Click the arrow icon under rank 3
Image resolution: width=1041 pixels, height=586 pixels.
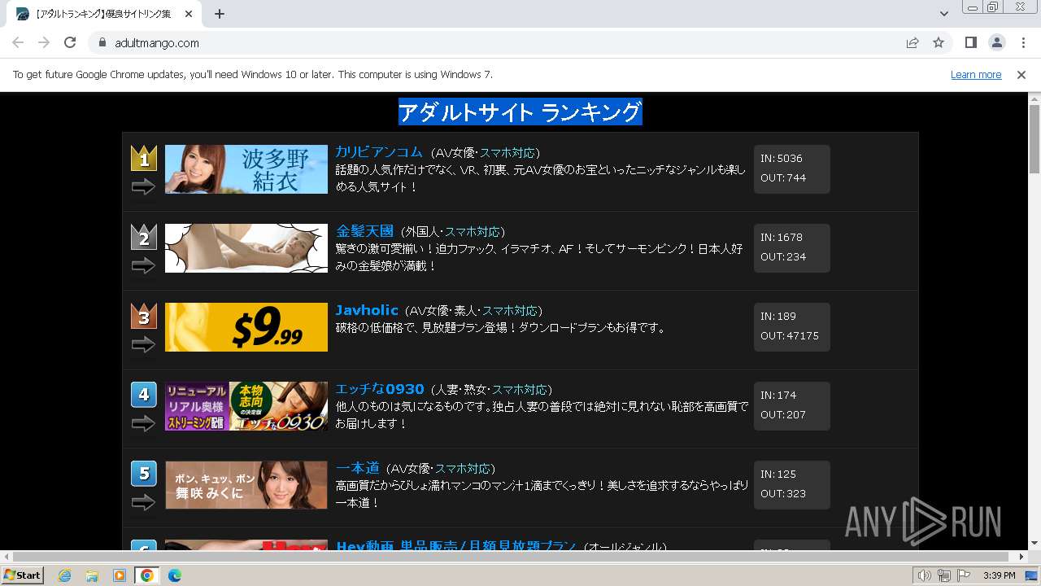pyautogui.click(x=143, y=345)
